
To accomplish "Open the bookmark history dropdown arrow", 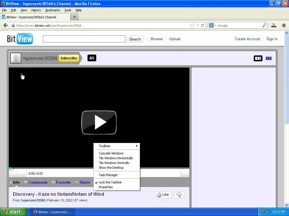I will coord(198,25).
